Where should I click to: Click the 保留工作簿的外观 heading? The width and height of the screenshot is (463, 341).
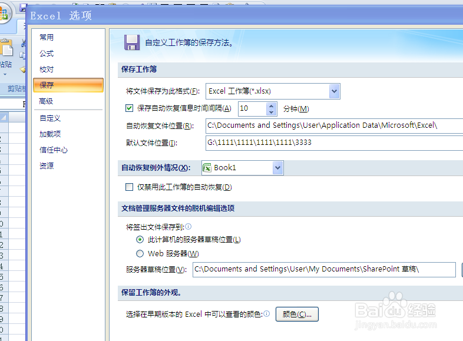click(151, 293)
